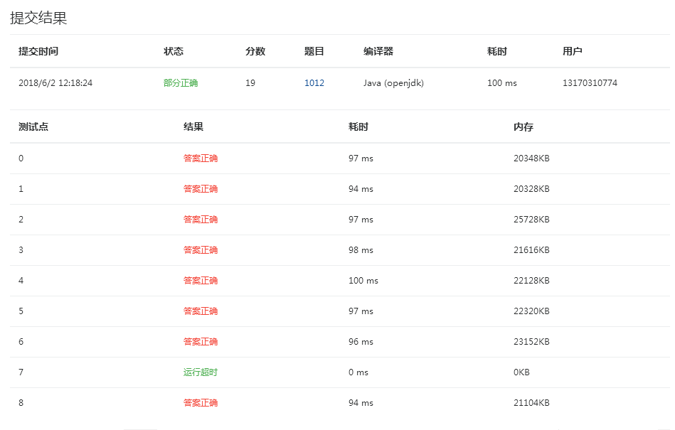Viewport: 675px width, 430px height.
Task: Click memory value 0KB
Action: pyautogui.click(x=522, y=372)
